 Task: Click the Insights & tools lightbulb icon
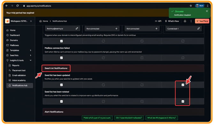pyautogui.click(x=8, y=60)
